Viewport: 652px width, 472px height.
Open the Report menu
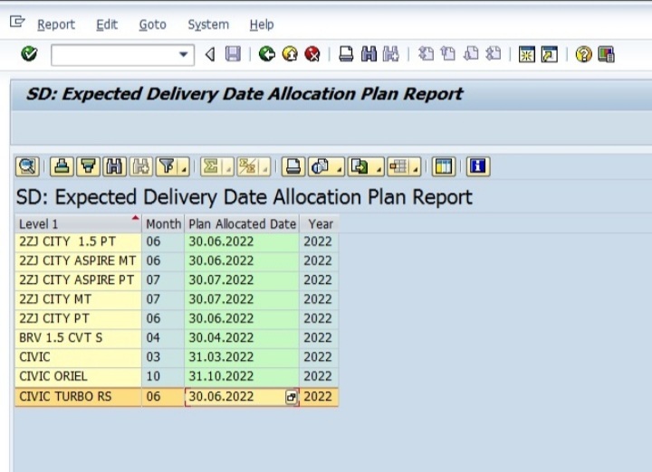click(56, 24)
